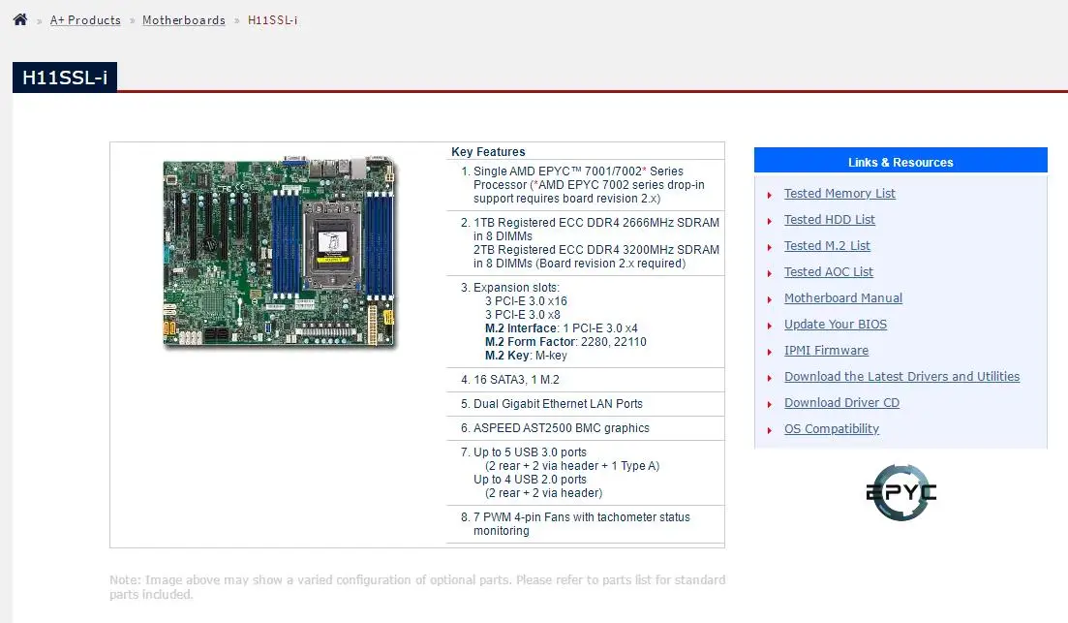Open the Tested HDD List link
The image size is (1068, 623).
pyautogui.click(x=830, y=220)
